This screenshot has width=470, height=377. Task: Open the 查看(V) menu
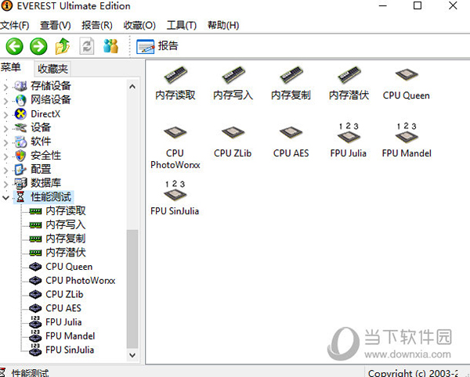56,26
